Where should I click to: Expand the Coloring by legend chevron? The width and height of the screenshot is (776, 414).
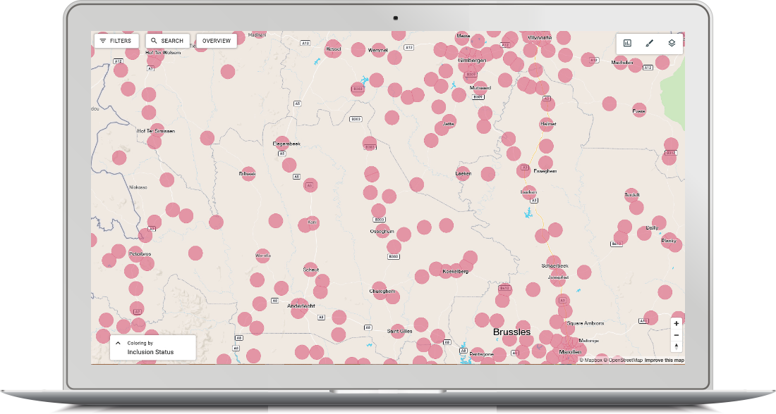118,343
